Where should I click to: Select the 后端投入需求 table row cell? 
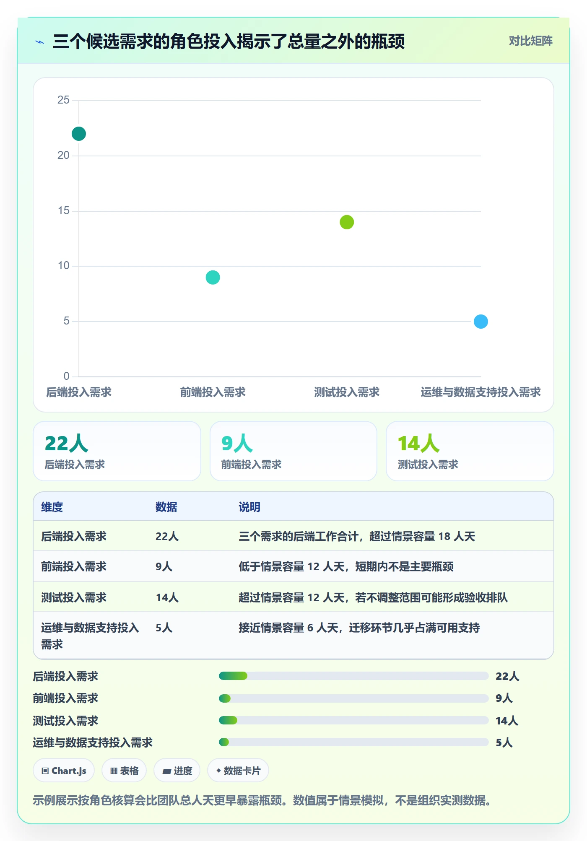74,536
